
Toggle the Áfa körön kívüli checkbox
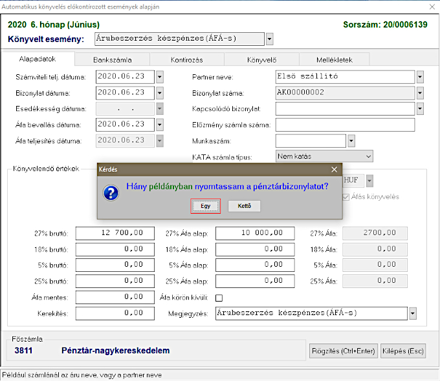coord(219,298)
